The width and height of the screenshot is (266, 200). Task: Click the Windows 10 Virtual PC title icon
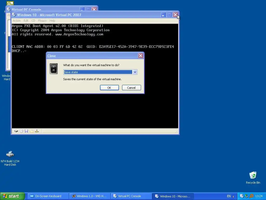(14, 15)
